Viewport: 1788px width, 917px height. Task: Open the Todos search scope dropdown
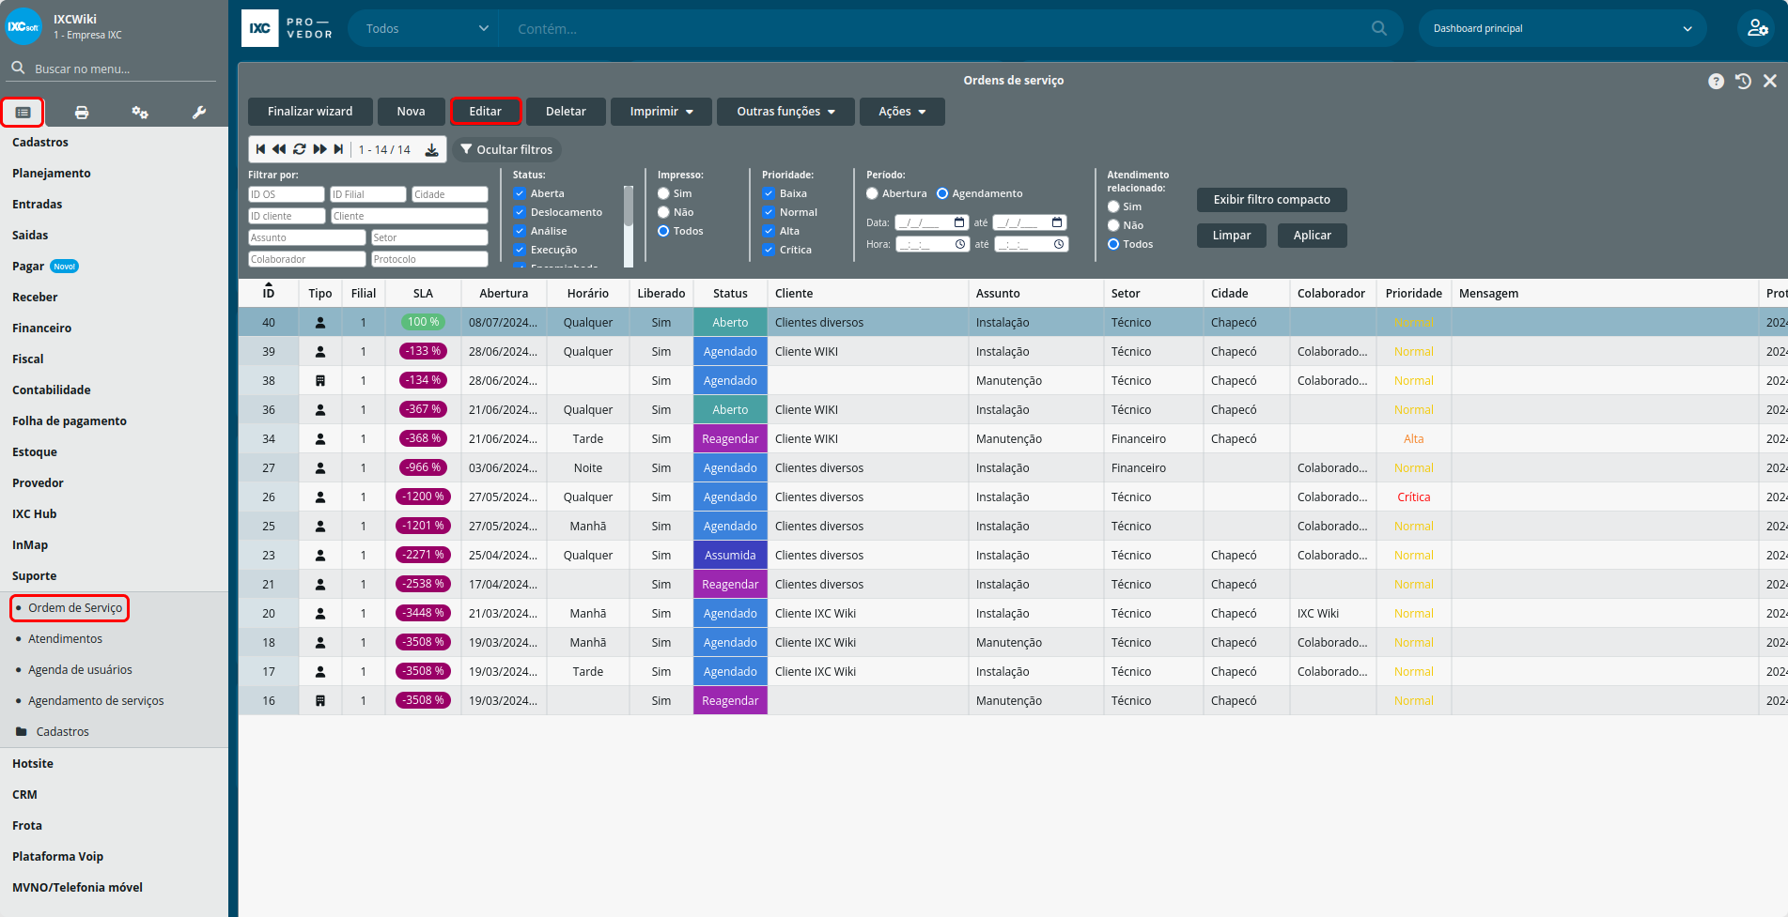click(427, 28)
